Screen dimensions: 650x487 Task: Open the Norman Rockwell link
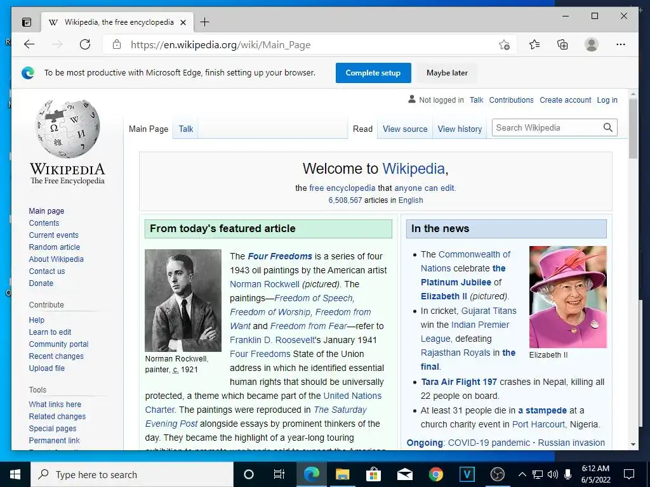(265, 284)
